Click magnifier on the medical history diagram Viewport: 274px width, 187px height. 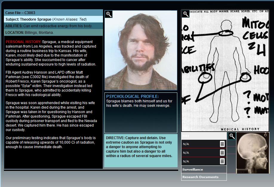[x=186, y=14]
